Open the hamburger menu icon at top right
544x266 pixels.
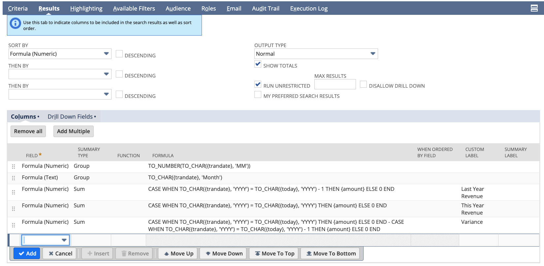(534, 8)
